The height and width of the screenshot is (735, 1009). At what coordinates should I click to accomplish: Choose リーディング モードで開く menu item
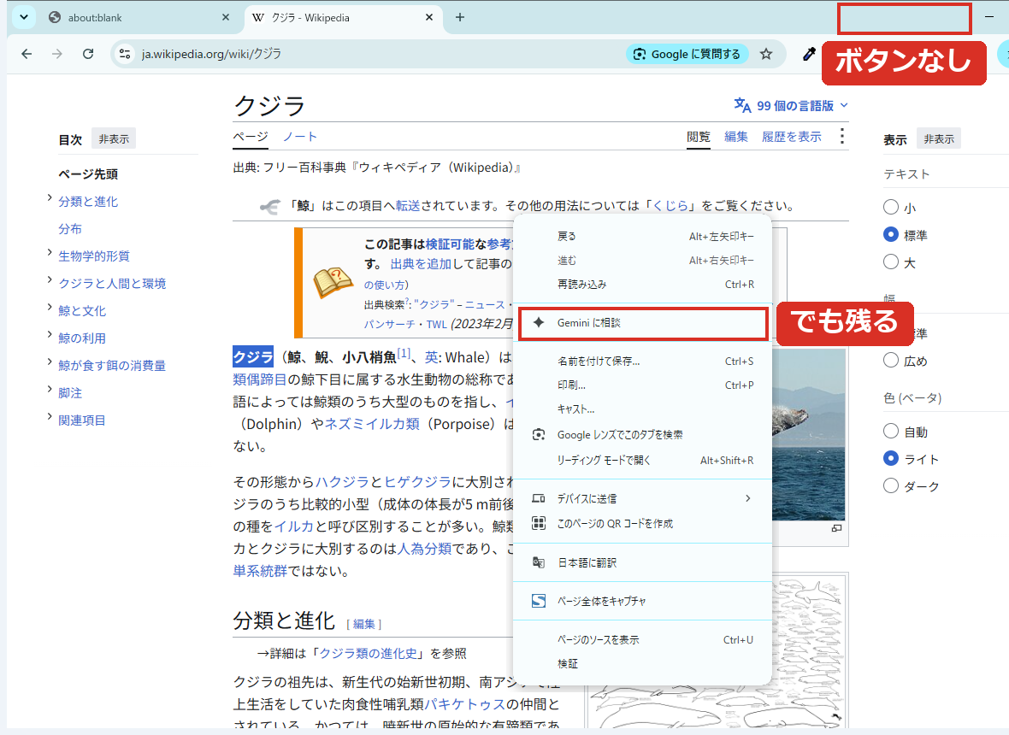(x=642, y=461)
